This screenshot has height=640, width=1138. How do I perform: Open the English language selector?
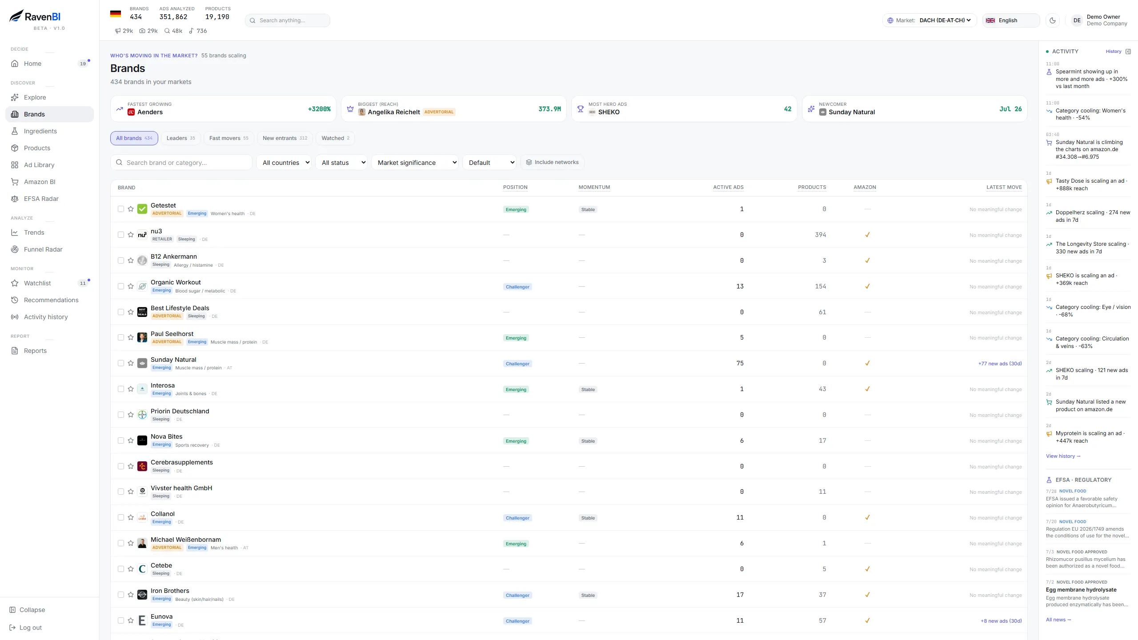coord(1011,20)
